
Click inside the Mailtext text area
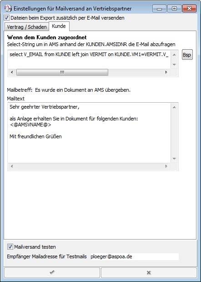[x=89, y=133]
